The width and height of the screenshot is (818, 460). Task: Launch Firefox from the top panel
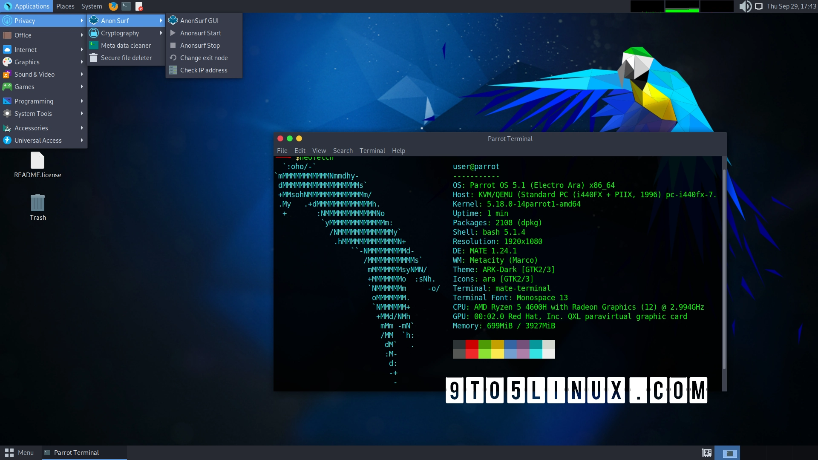[112, 6]
